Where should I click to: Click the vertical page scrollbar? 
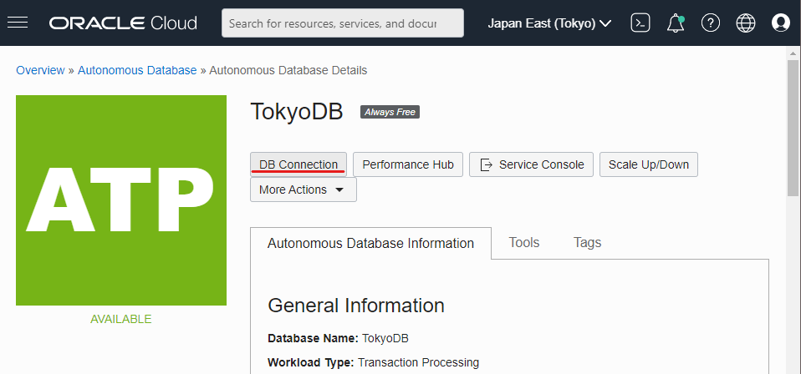coord(793,125)
